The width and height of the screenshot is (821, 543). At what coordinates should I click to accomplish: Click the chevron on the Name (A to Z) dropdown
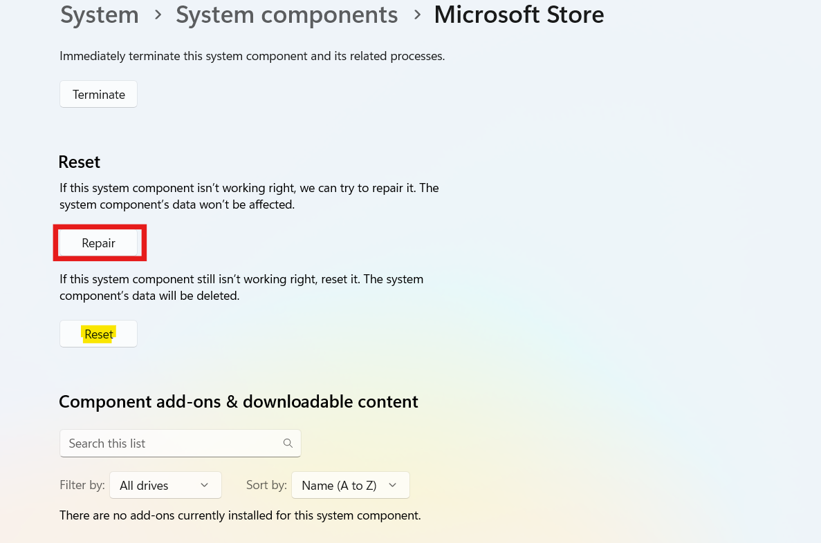(x=392, y=485)
